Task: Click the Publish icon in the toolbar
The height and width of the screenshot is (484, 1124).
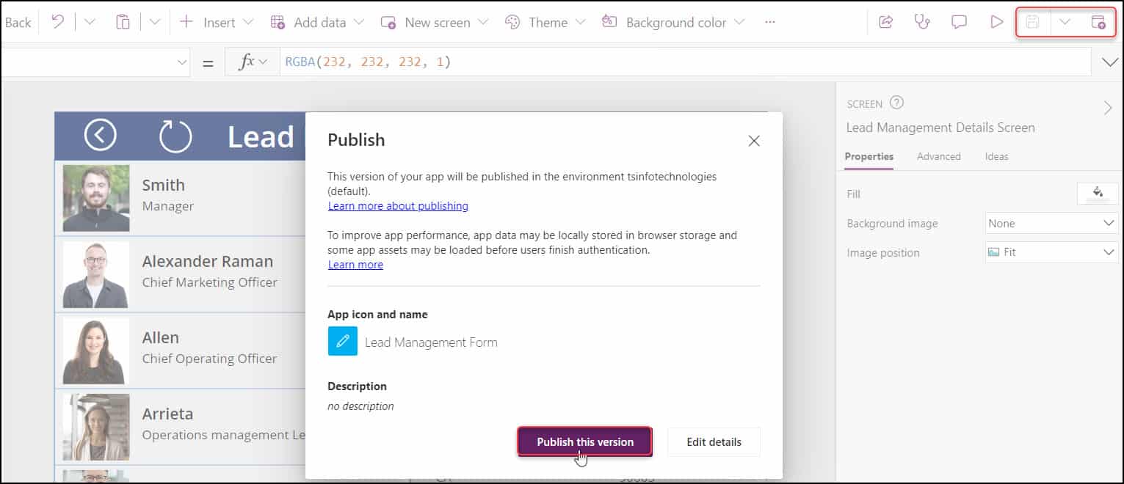Action: coord(1098,22)
